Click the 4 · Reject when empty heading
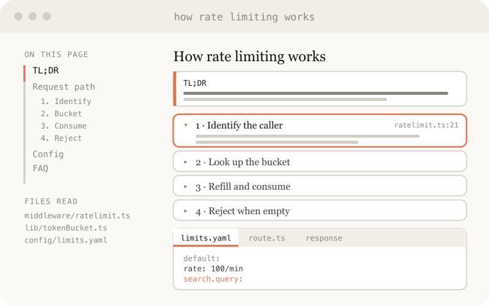Image resolution: width=489 pixels, height=306 pixels. [243, 211]
